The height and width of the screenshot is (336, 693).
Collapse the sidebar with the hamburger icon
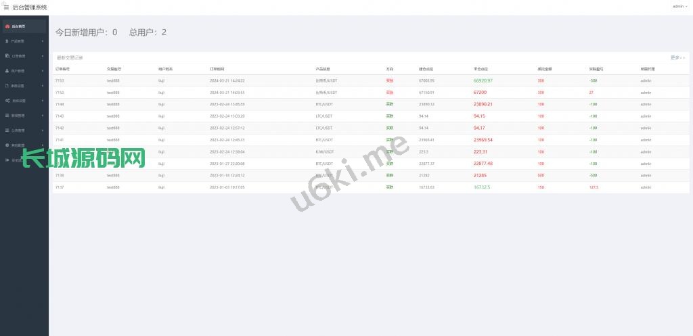(6, 7)
